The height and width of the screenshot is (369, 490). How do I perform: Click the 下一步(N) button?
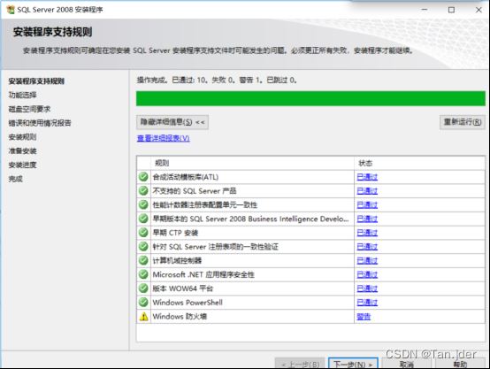[x=353, y=364]
